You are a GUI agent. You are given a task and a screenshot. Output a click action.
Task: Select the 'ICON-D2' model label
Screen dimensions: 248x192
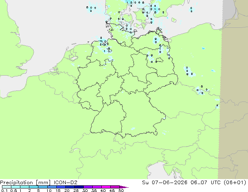click(x=66, y=183)
